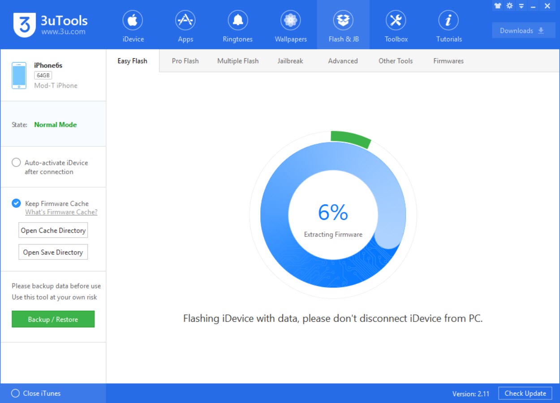
Task: Open the What's Firmware Cache link
Action: point(61,212)
